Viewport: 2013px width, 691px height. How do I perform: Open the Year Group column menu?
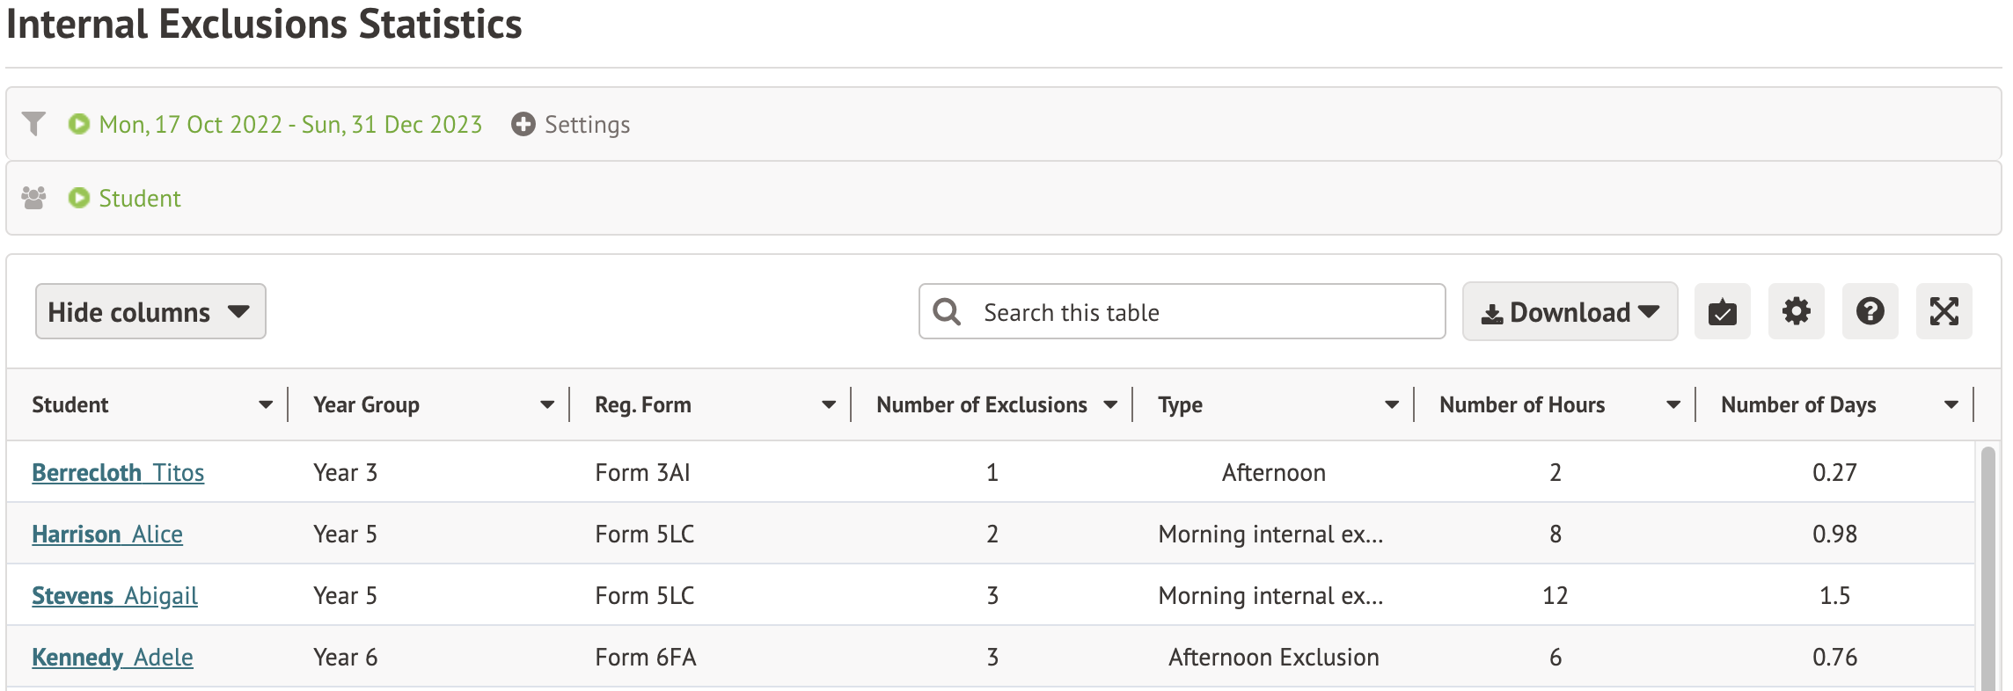coord(546,404)
